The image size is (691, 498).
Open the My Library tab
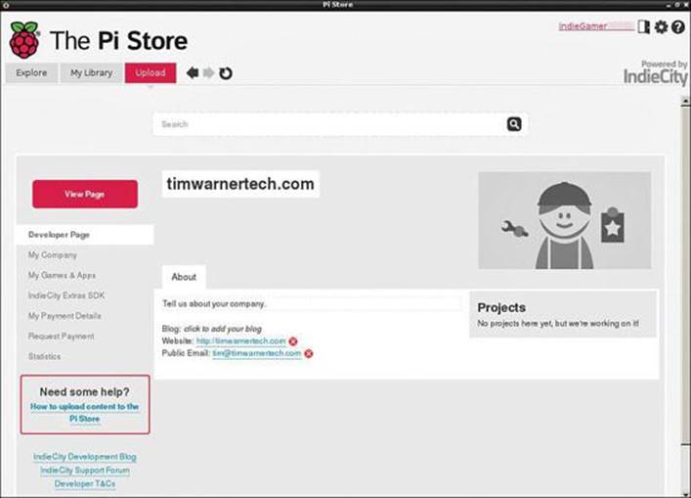91,72
